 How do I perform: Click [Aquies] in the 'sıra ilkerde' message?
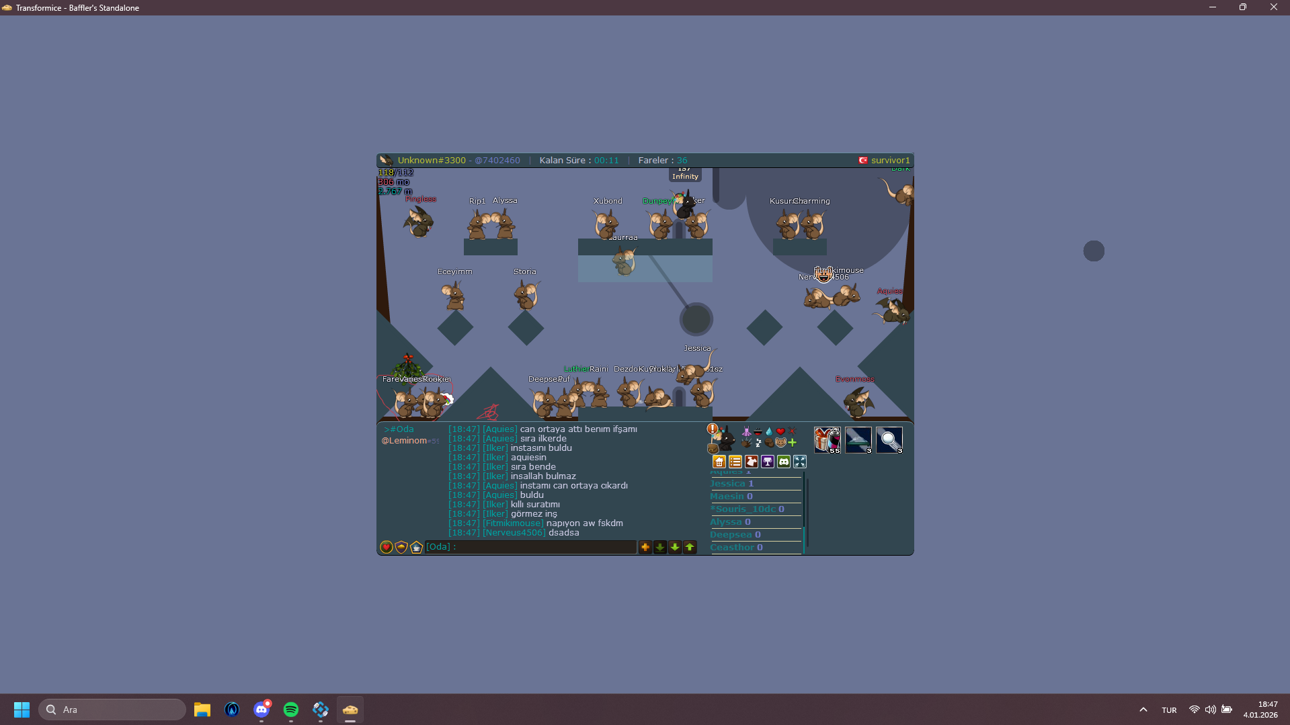pos(500,439)
